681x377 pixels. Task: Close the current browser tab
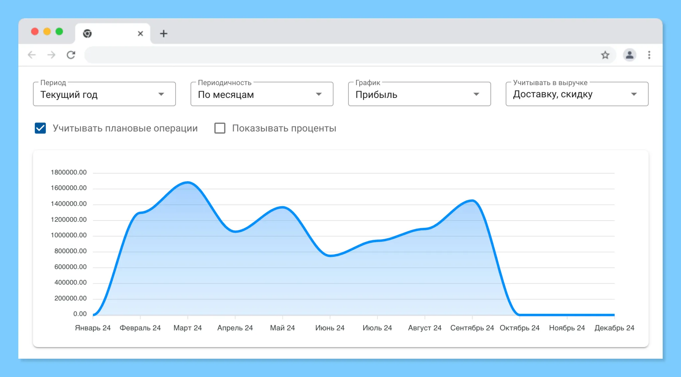(140, 34)
